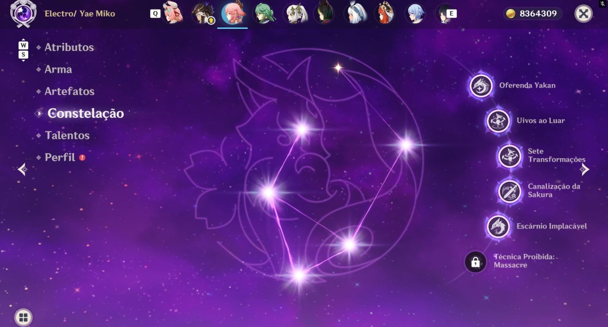Open the Talentos section

tap(67, 135)
